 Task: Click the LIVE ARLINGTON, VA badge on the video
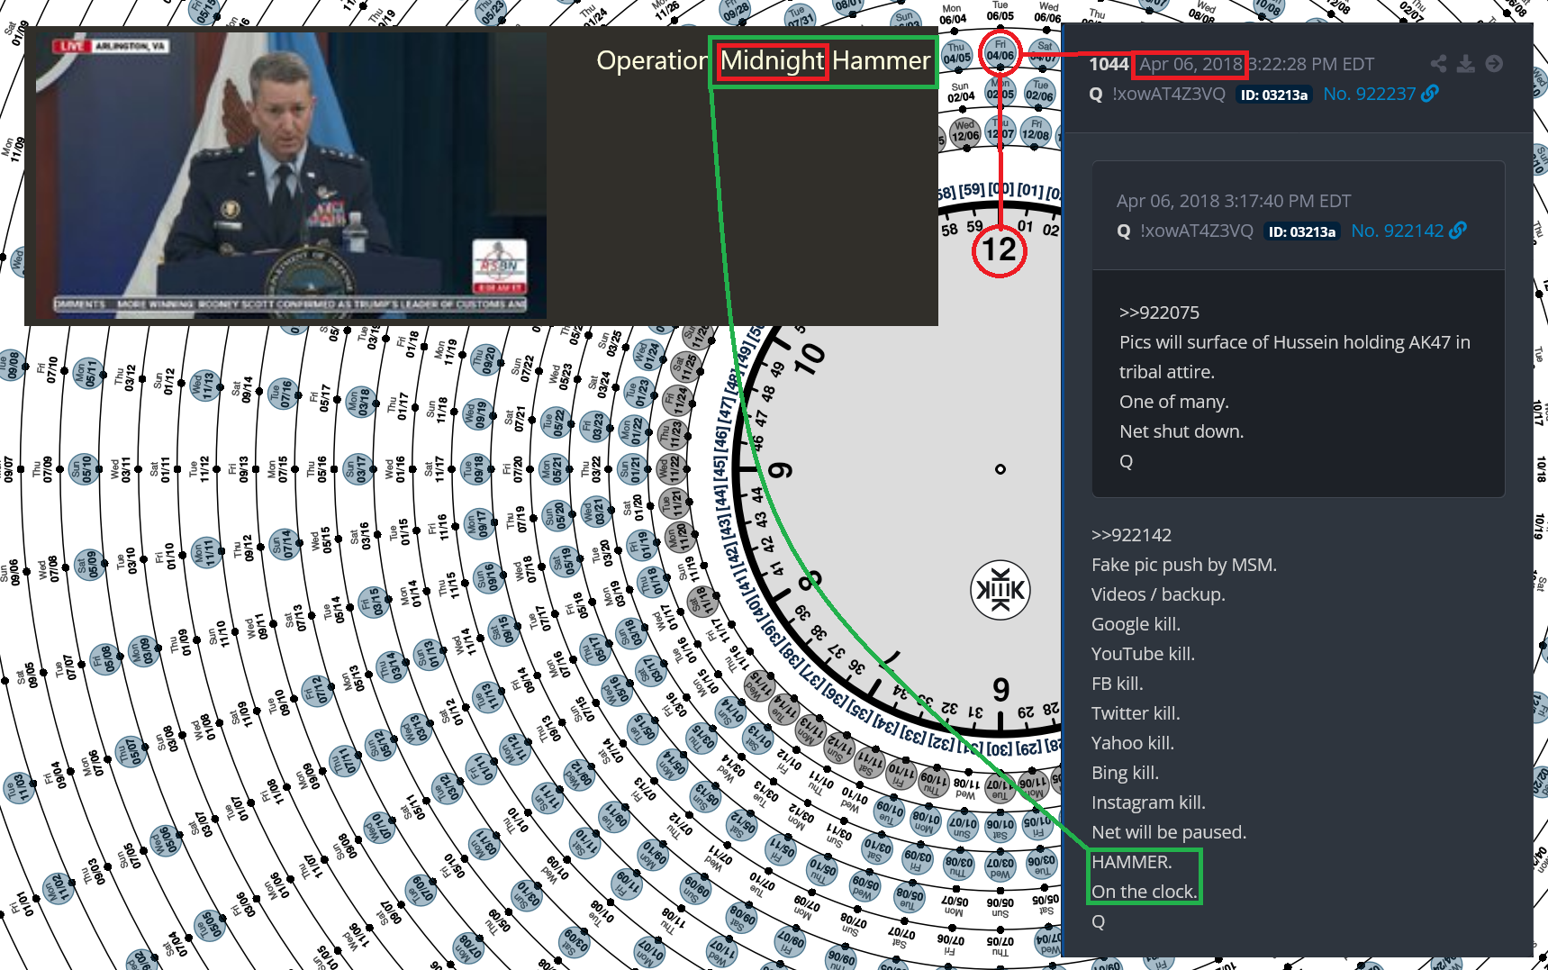[x=112, y=46]
